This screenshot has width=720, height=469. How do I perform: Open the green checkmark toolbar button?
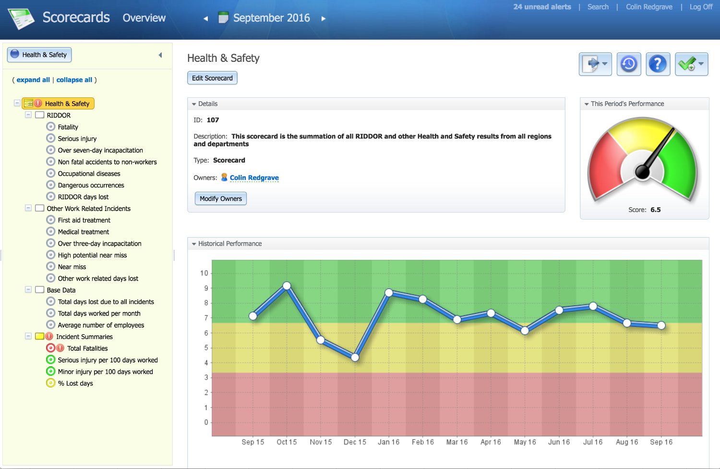click(x=691, y=64)
